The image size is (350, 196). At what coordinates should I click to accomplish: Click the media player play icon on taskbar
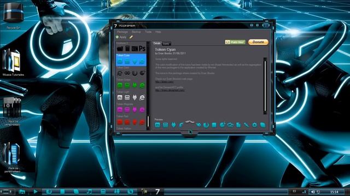(x=35, y=192)
